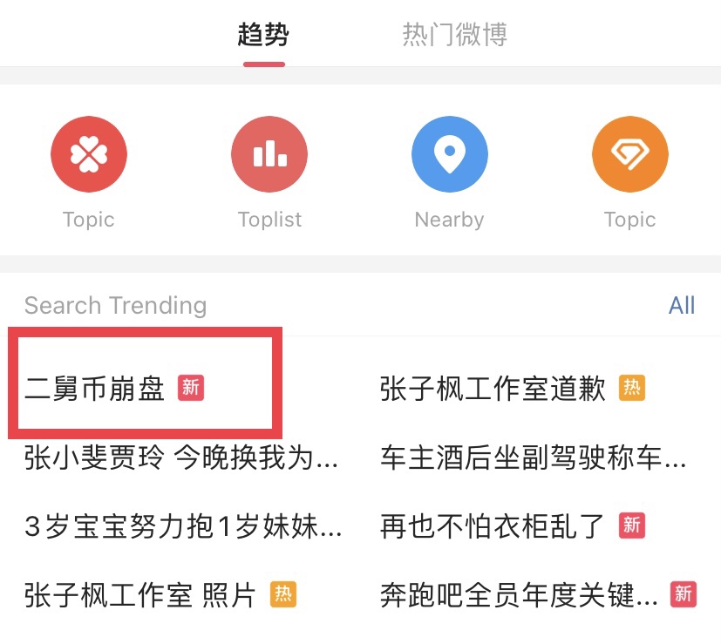The width and height of the screenshot is (721, 644).
Task: Open trending topic 张子枫工作室道歉
Action: click(493, 389)
